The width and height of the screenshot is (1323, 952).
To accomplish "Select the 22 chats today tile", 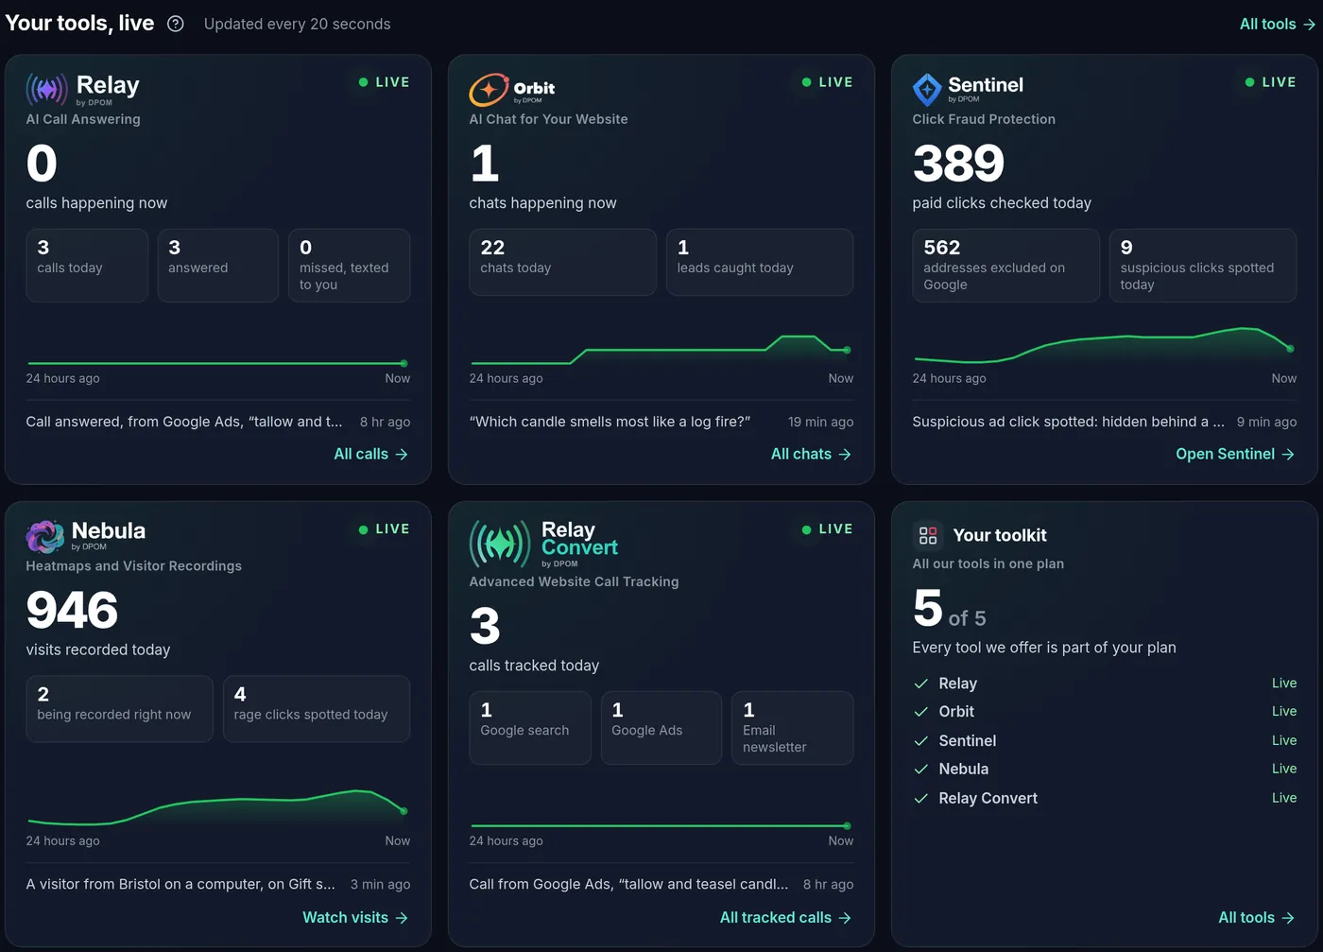I will tap(563, 262).
